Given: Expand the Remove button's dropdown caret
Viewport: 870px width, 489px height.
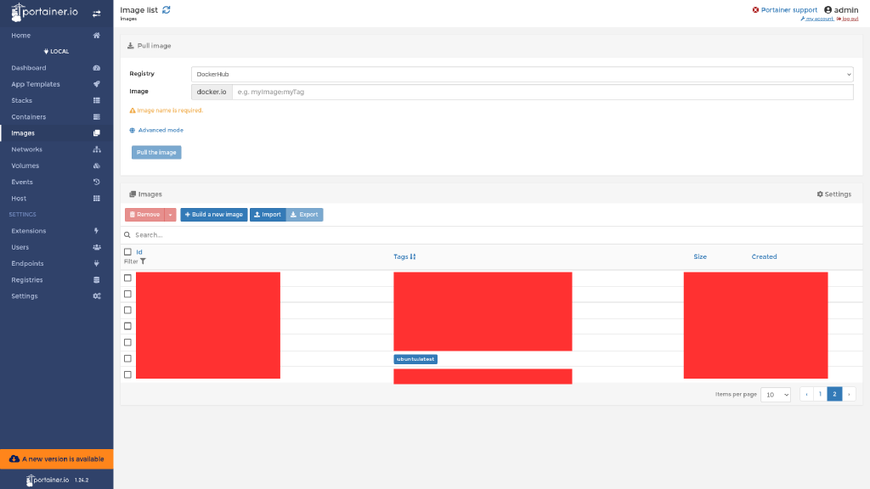Looking at the screenshot, I should click(x=170, y=214).
